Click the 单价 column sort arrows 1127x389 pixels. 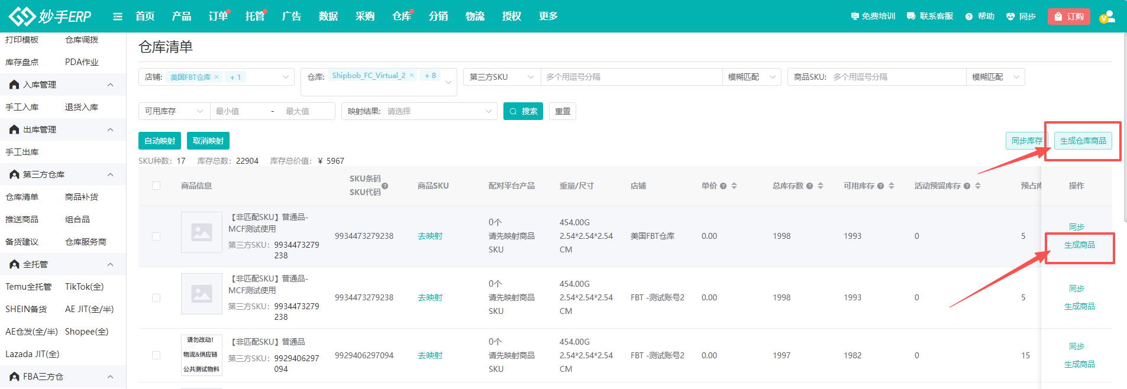click(x=734, y=186)
